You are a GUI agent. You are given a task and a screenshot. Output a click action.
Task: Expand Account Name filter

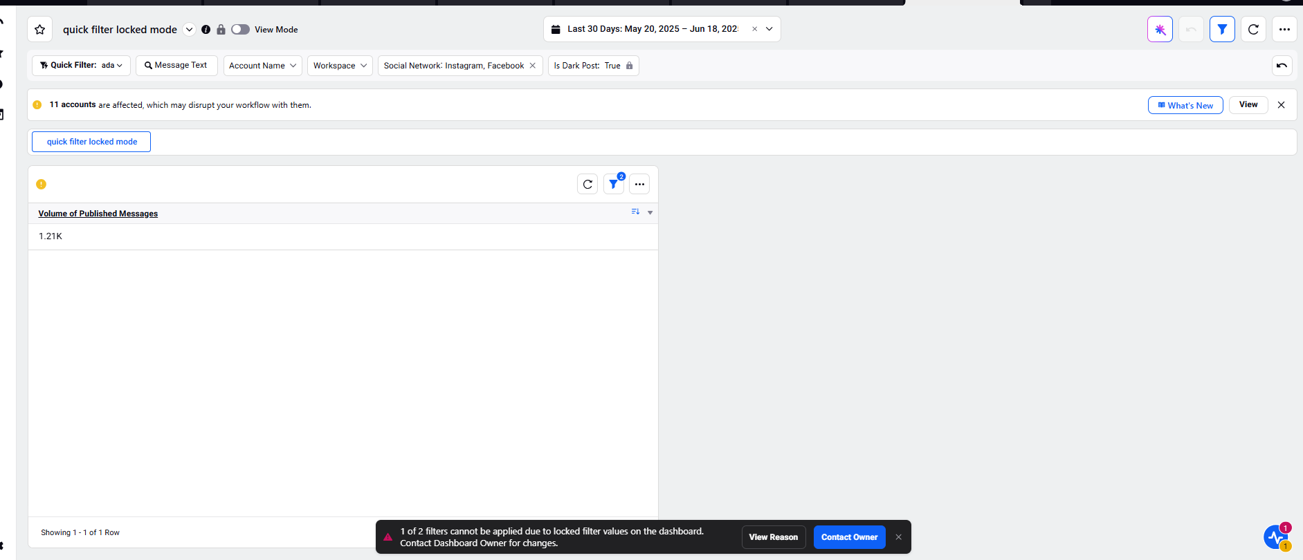[262, 66]
